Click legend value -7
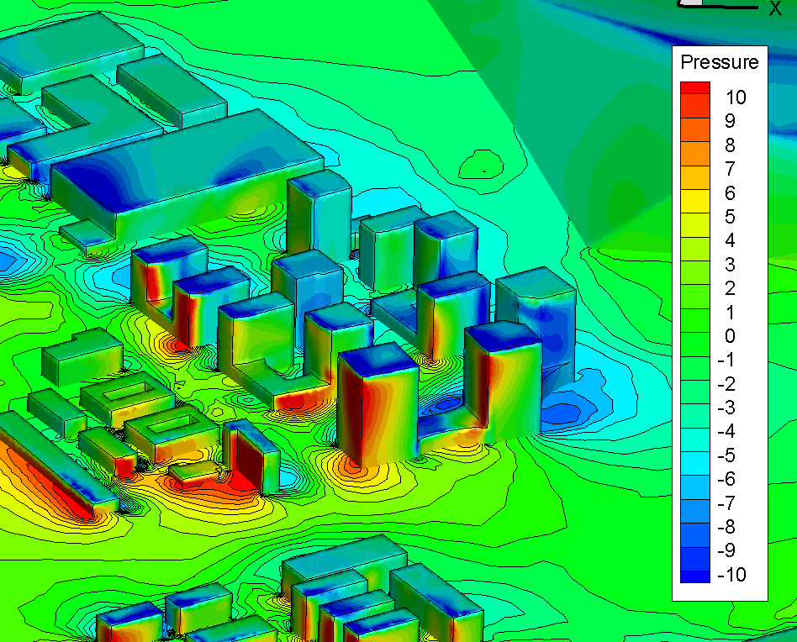Viewport: 797px width, 642px height. (726, 503)
